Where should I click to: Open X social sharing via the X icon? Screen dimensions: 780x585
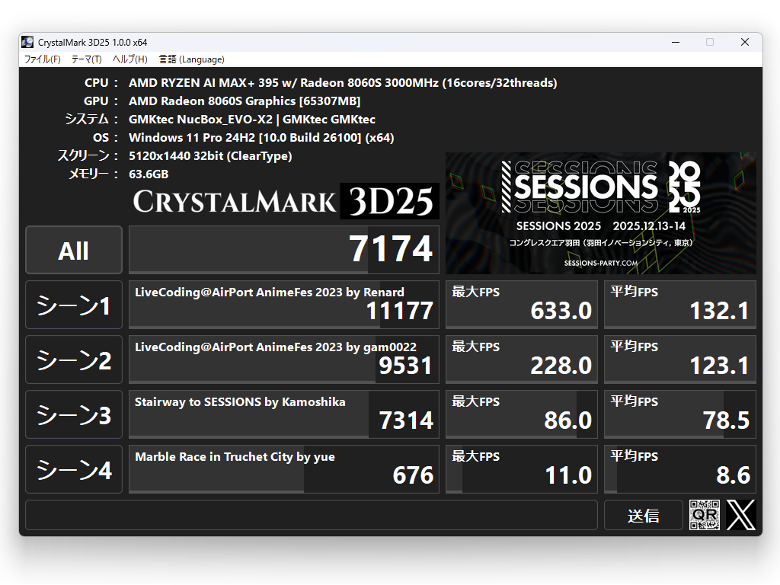point(740,515)
